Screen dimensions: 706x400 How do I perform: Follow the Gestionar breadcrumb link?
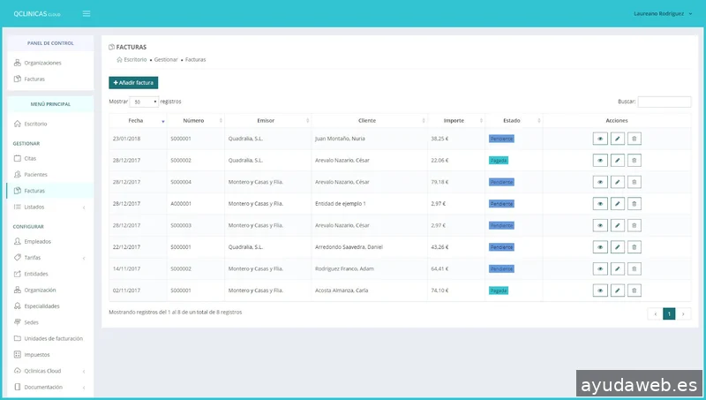pos(166,59)
